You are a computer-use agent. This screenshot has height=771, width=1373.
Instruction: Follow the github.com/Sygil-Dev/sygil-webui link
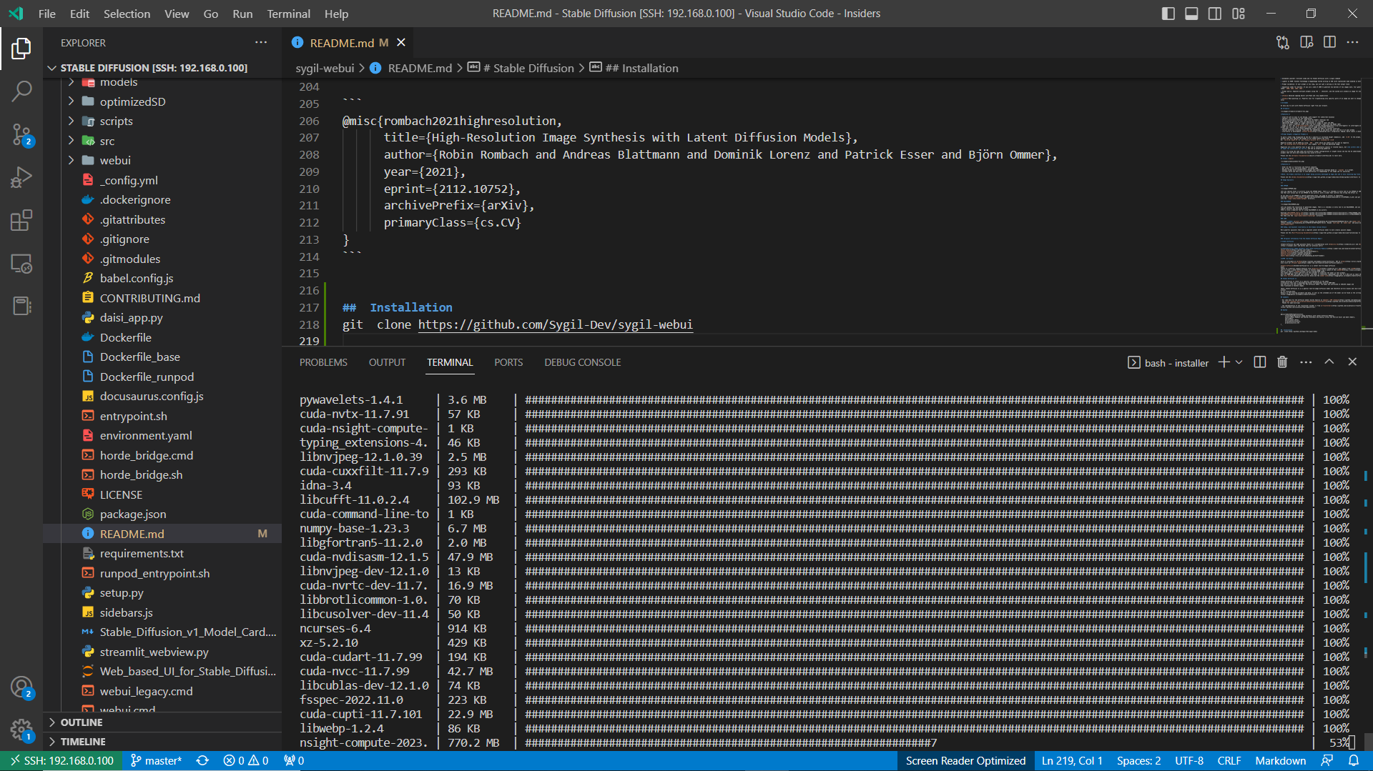[555, 325]
